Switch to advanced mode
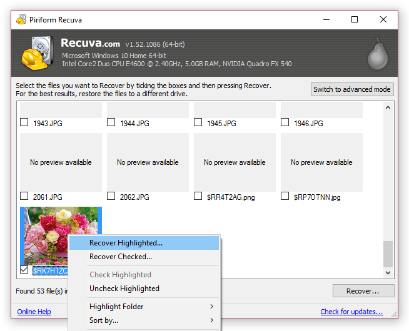The height and width of the screenshot is (331, 409). click(352, 89)
